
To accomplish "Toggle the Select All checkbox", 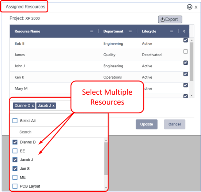I will pyautogui.click(x=15, y=121).
